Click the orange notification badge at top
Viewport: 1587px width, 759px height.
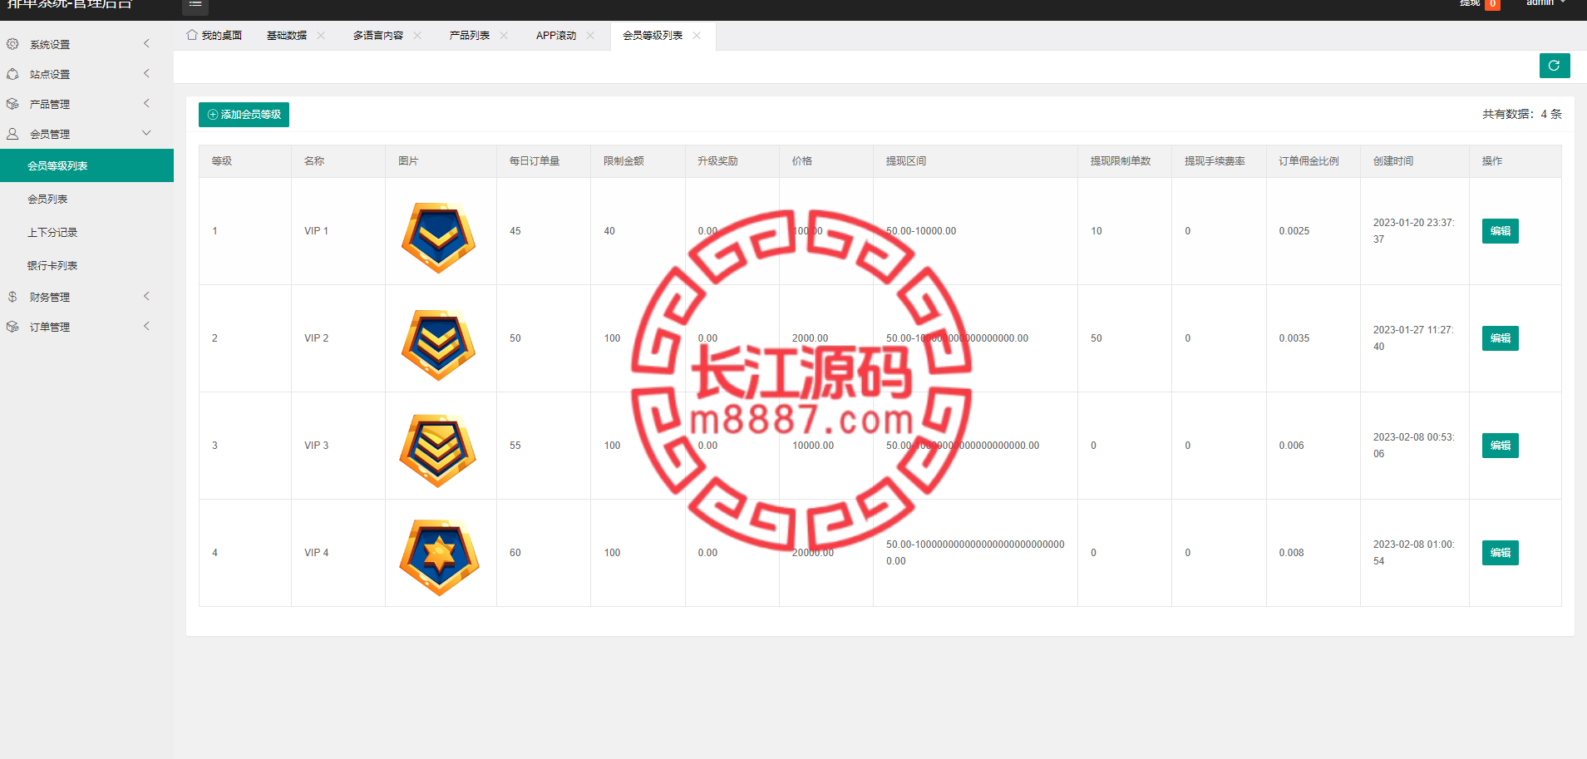click(1493, 4)
